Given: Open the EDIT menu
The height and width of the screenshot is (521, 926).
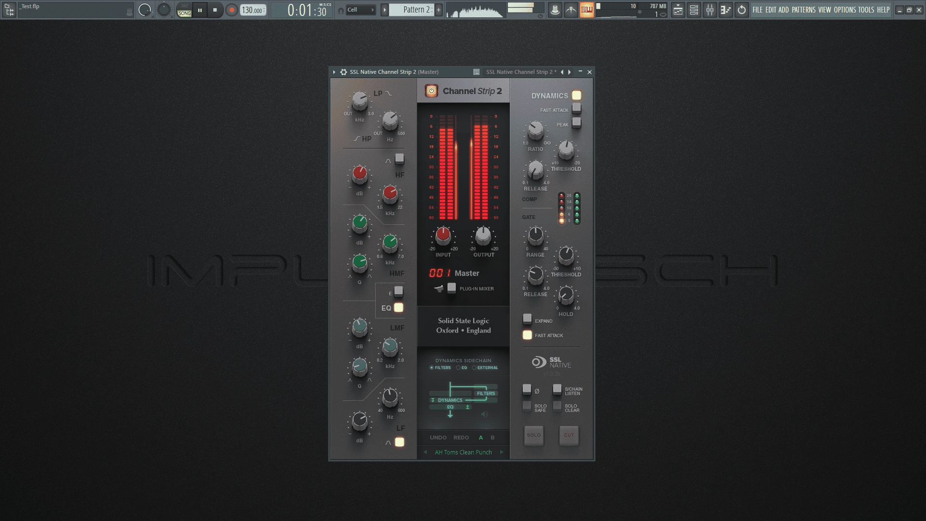Looking at the screenshot, I should [x=771, y=10].
